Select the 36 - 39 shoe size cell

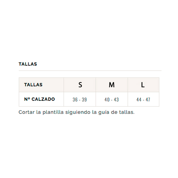[80, 100]
